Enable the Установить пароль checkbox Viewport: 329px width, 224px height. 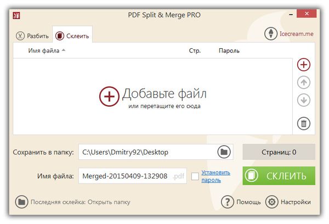[195, 176]
